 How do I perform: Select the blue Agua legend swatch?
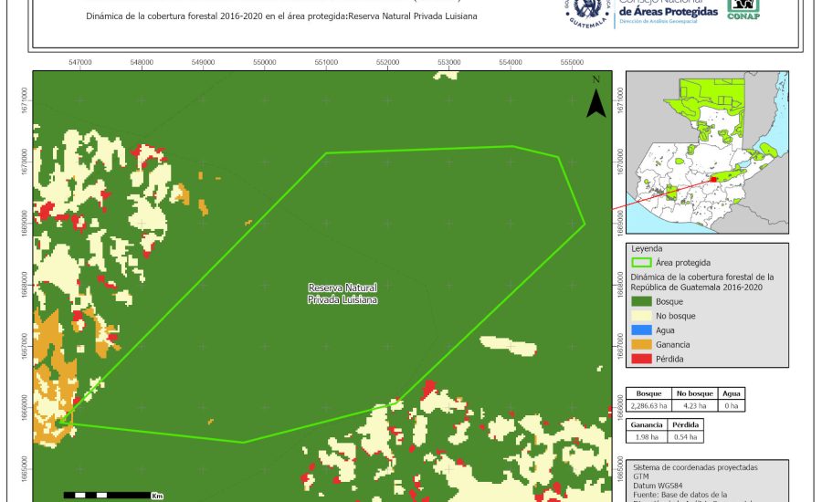coord(641,330)
